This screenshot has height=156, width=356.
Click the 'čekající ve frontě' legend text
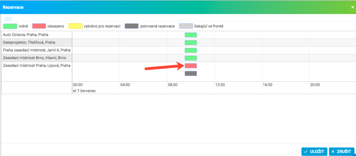[209, 26]
